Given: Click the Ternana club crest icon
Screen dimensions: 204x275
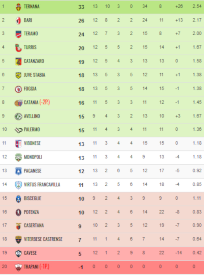Looking at the screenshot, I should point(18,7).
